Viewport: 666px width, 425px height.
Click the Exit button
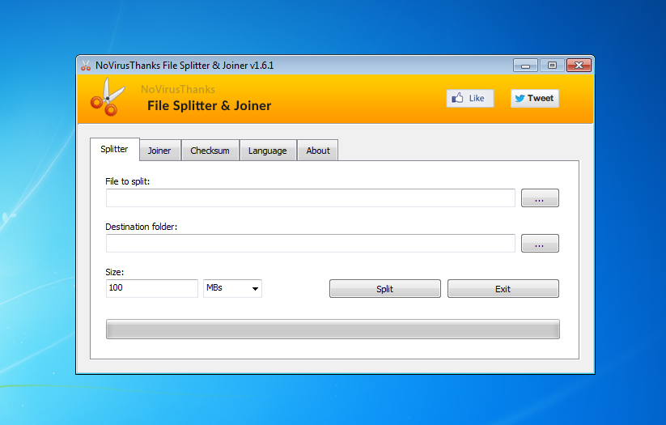pos(503,288)
